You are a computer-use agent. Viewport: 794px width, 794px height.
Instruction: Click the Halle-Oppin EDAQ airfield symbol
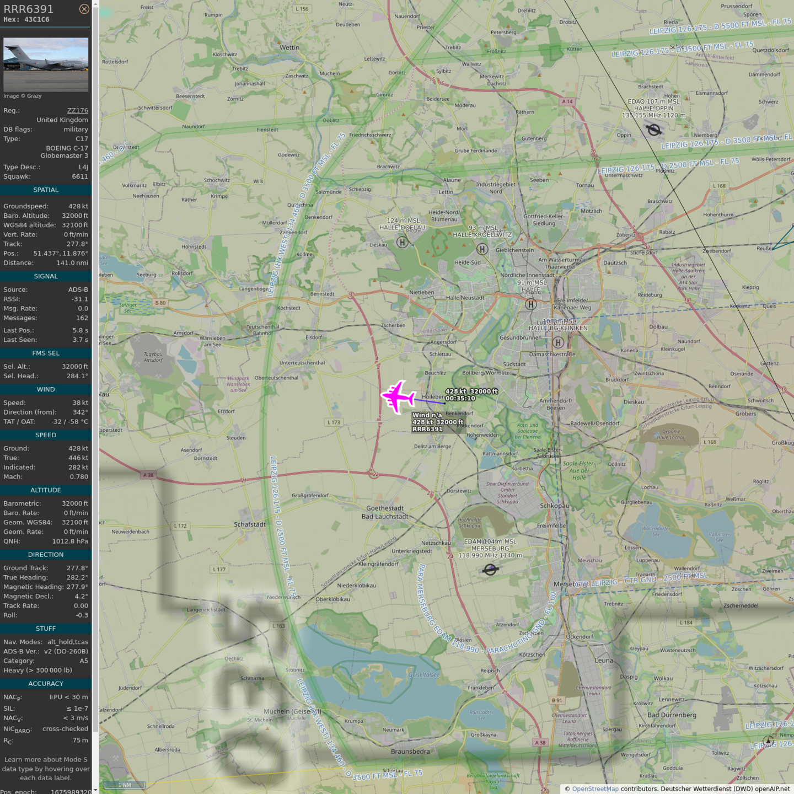[654, 130]
